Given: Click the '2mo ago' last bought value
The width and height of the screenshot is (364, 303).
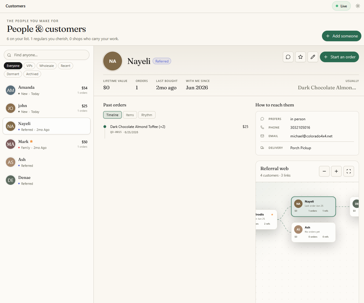Looking at the screenshot, I should (166, 88).
